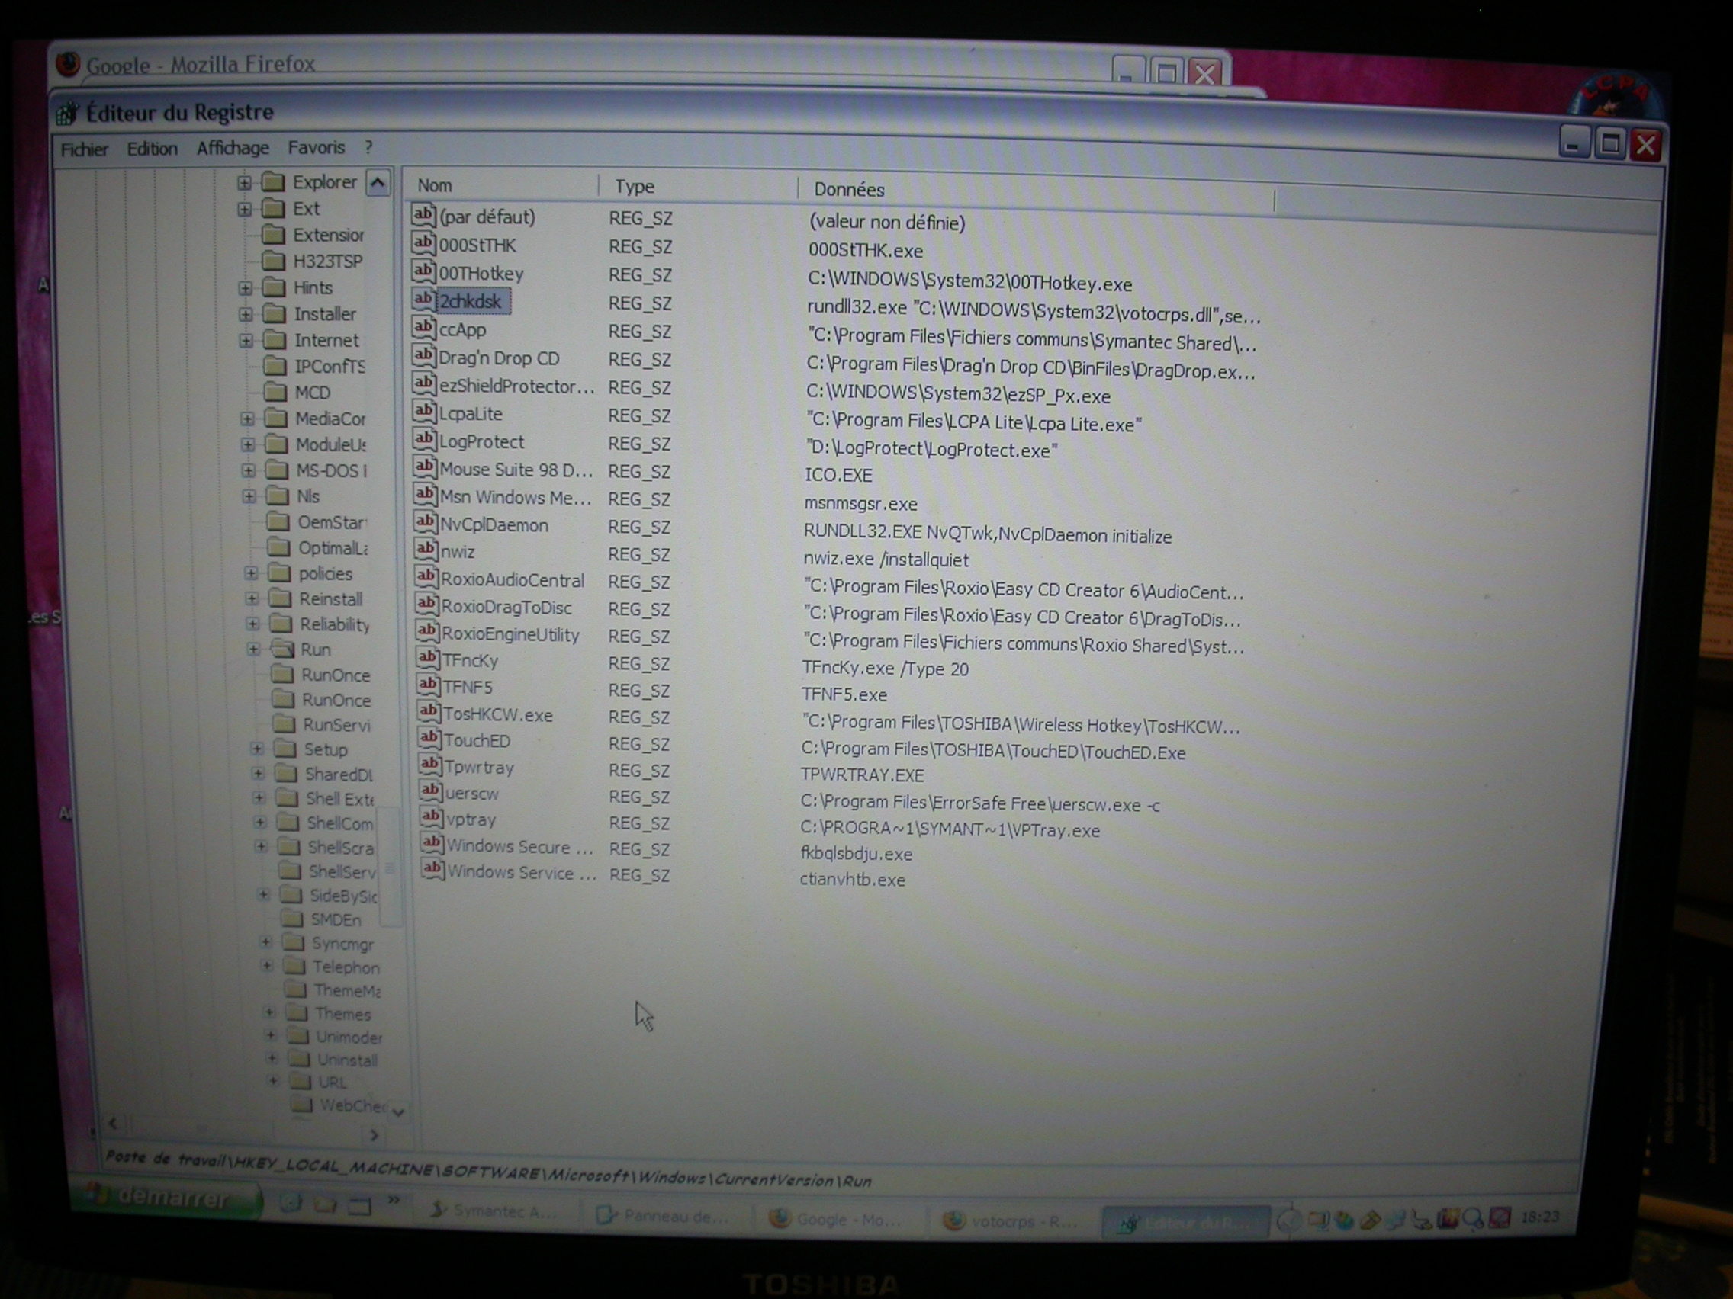The height and width of the screenshot is (1299, 1733).
Task: Click the string icon of vptray value
Action: click(430, 818)
